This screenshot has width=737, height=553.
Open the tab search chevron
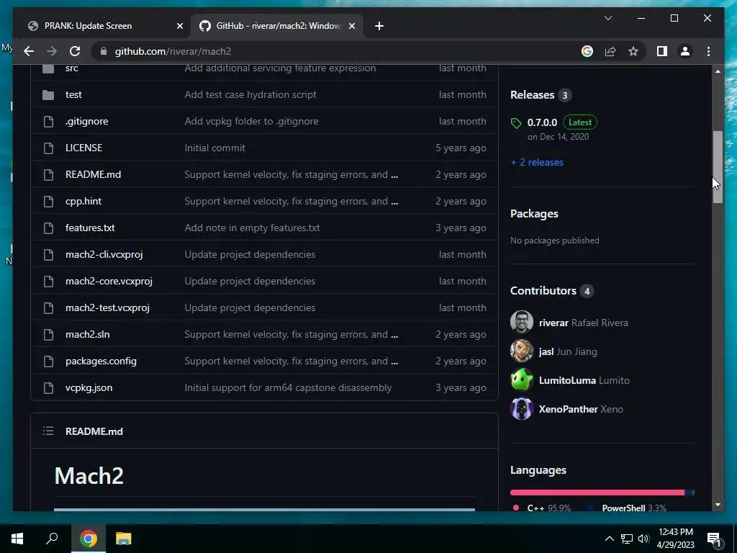point(607,18)
